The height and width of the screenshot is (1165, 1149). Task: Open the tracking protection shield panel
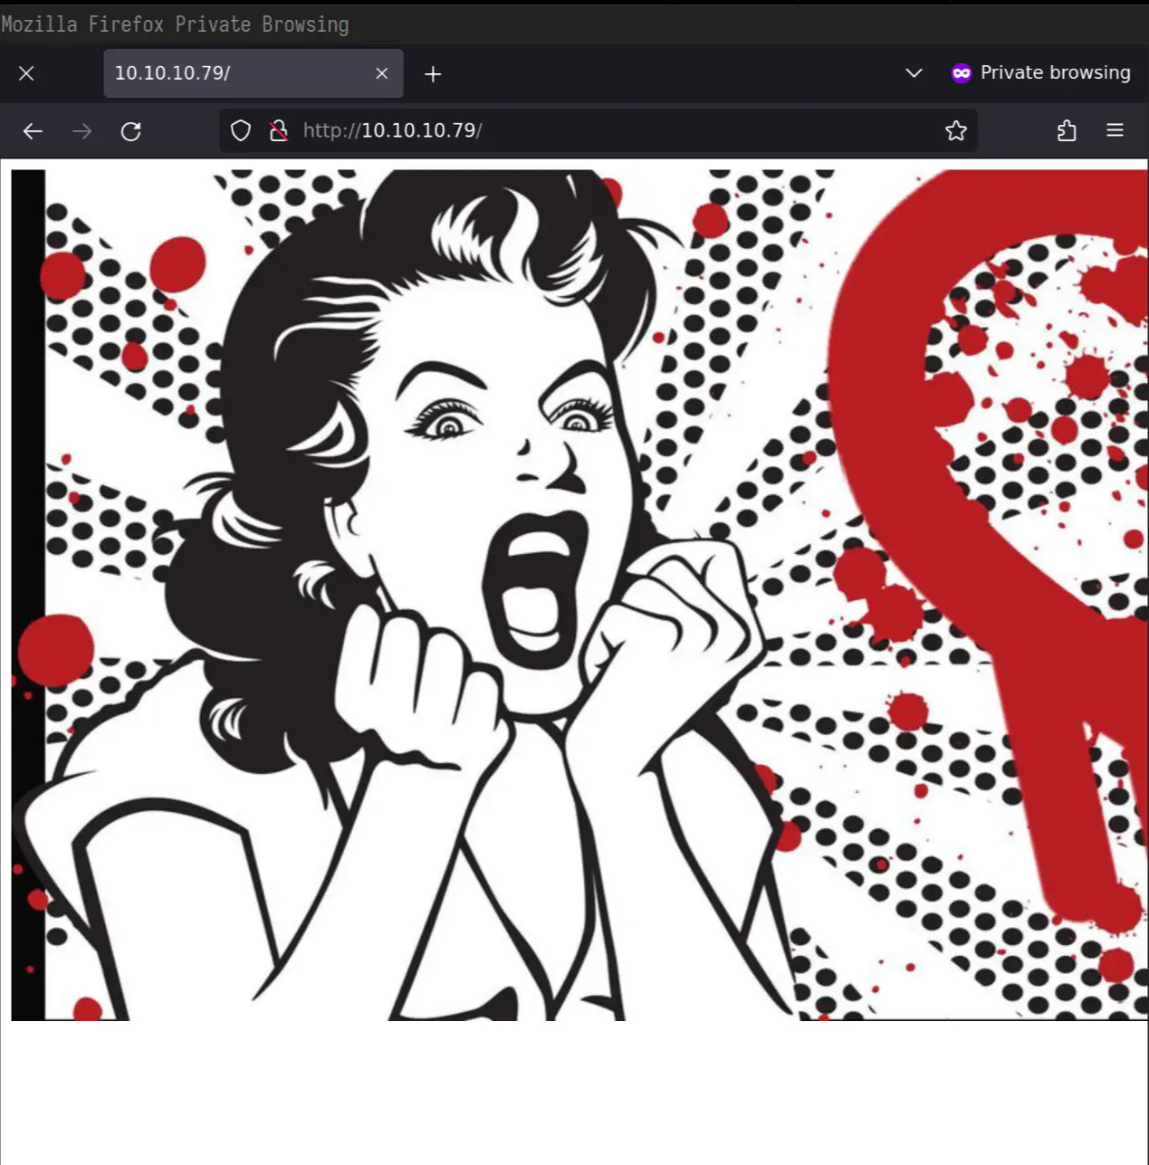pos(241,131)
